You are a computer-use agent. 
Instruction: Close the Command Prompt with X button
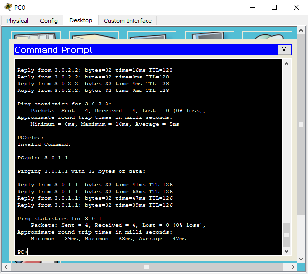[284, 50]
